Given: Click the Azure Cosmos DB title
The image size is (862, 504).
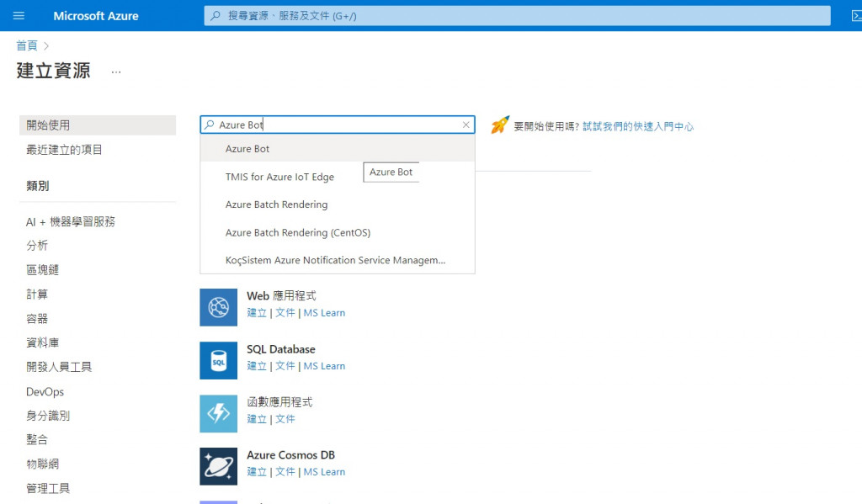Looking at the screenshot, I should click(x=290, y=455).
